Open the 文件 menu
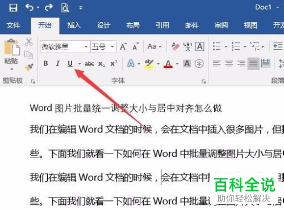Viewport: 284px width, 210px height. (13, 25)
